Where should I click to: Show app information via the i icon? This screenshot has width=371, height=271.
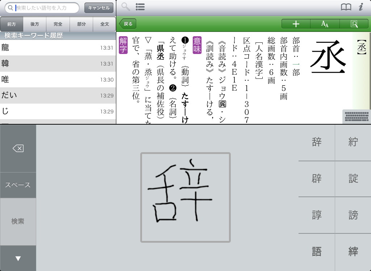click(361, 7)
